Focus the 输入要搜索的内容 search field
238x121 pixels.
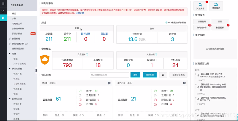[x=109, y=75]
